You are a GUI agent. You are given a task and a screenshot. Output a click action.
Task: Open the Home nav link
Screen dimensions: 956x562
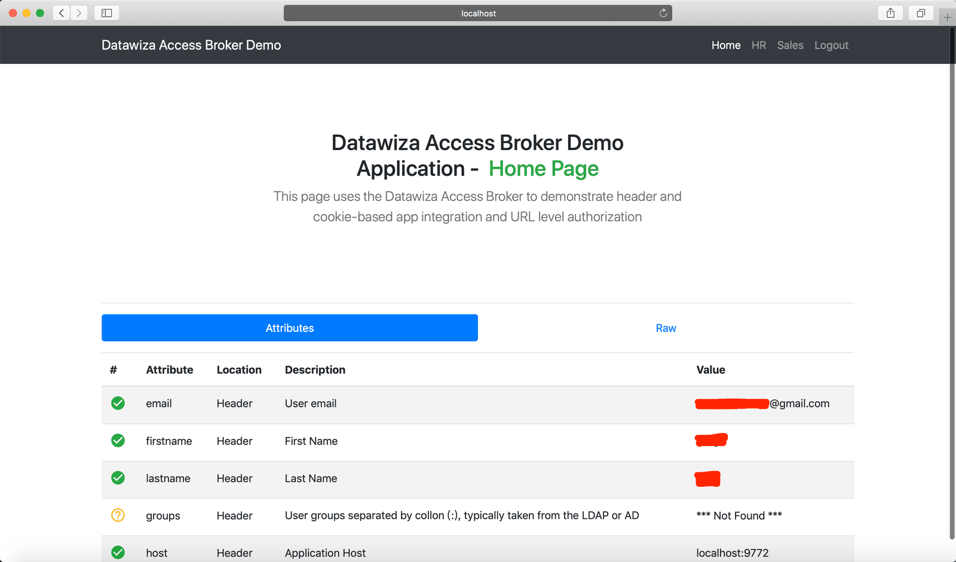[x=726, y=45]
